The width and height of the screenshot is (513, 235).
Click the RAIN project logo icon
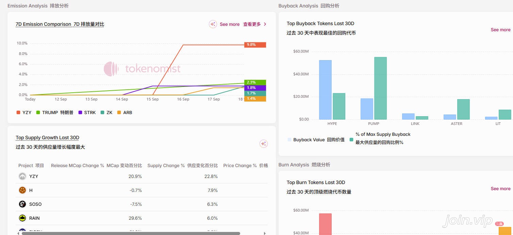22,218
